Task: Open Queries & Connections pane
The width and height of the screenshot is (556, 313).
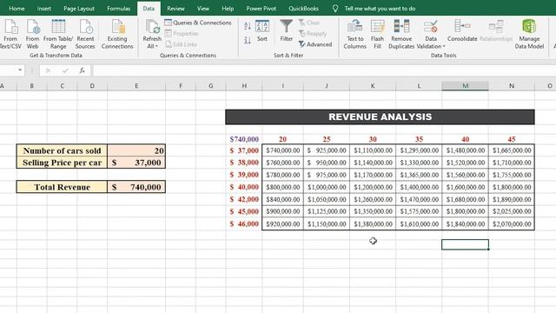Action: click(198, 23)
